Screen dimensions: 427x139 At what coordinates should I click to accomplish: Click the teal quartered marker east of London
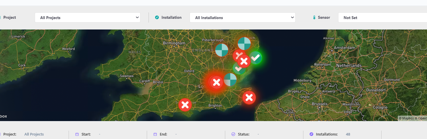tap(230, 80)
